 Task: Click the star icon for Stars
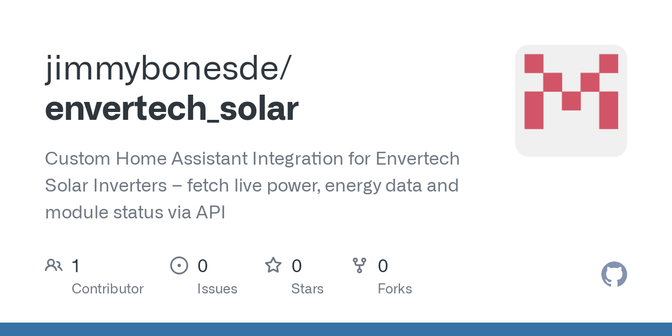point(273,265)
